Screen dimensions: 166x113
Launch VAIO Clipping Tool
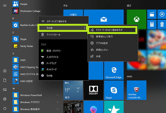[x=25, y=67]
